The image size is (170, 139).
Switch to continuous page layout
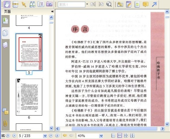pos(120,135)
